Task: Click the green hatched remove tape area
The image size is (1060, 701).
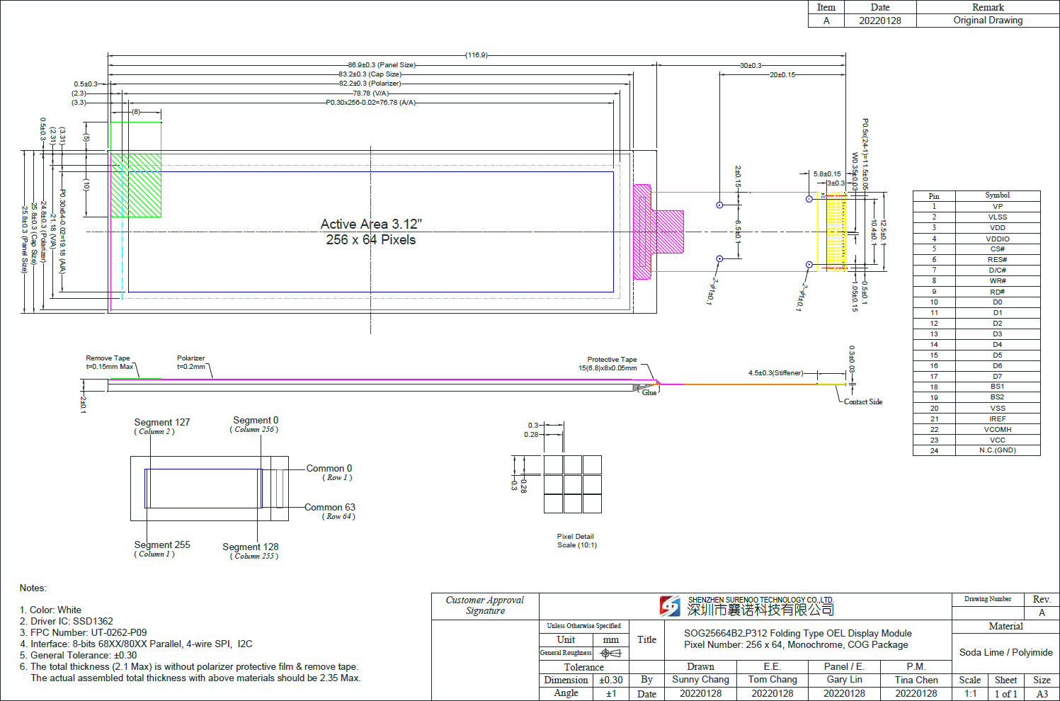Action: pyautogui.click(x=136, y=186)
